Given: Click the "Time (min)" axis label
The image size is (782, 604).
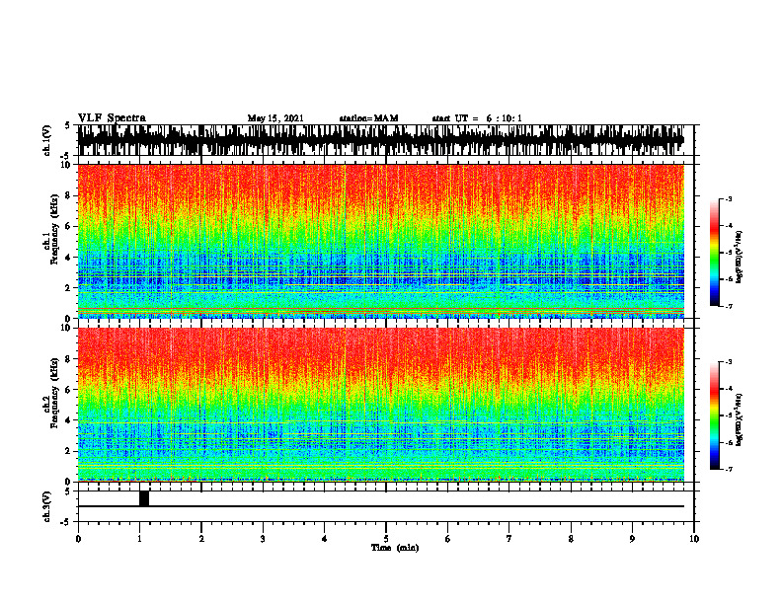Looking at the screenshot, I should (x=395, y=548).
